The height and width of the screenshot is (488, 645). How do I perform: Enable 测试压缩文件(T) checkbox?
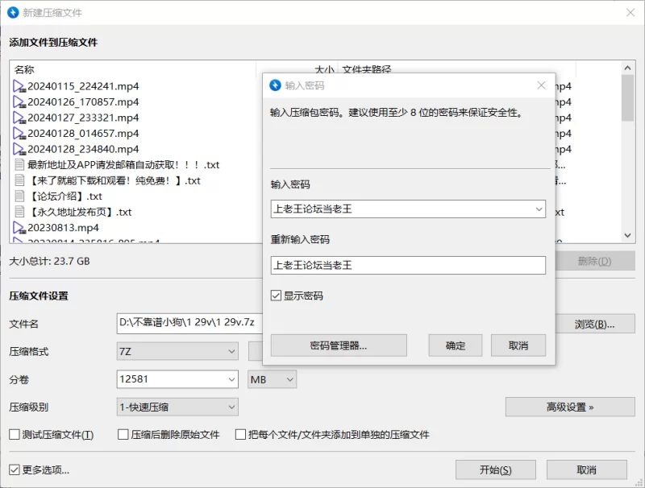pos(15,435)
